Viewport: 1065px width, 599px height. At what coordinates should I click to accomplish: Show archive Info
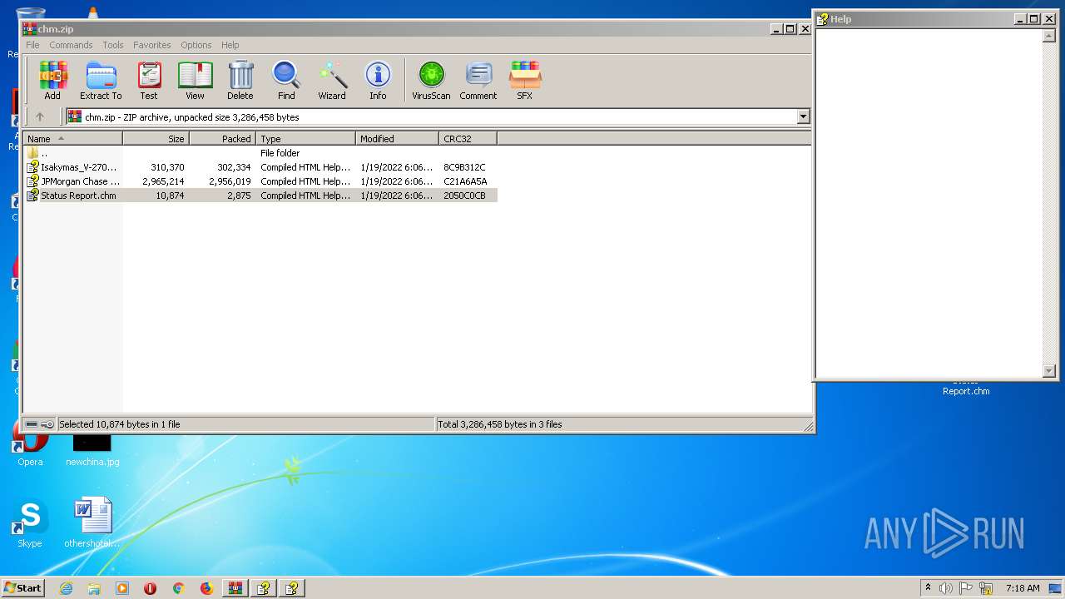tap(378, 81)
